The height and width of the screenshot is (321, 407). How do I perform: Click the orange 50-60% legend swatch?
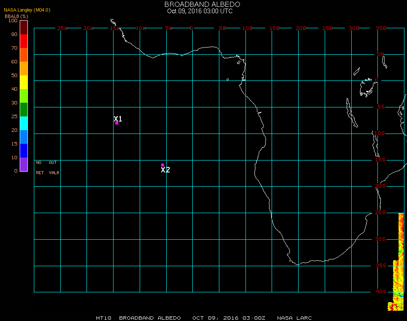[x=24, y=68]
